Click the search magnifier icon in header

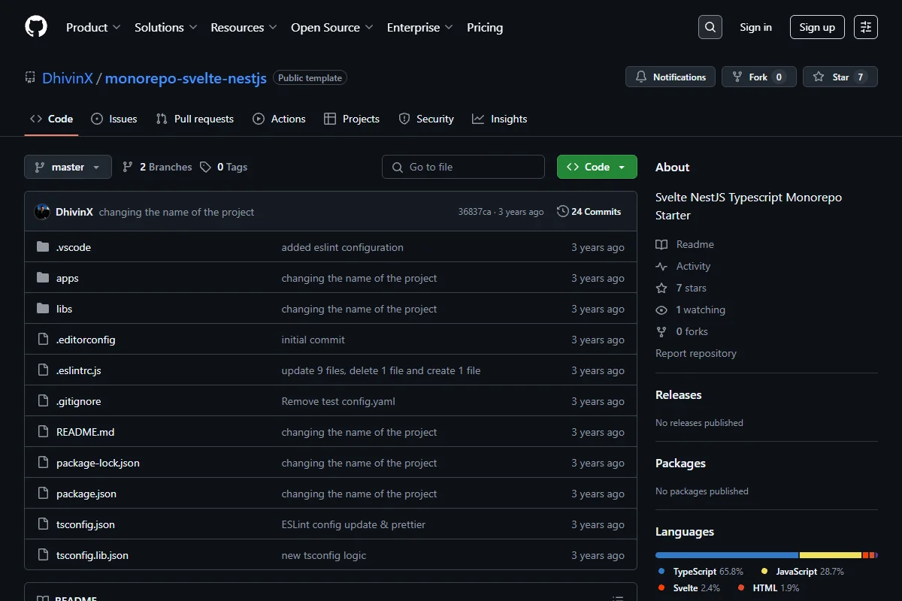pyautogui.click(x=710, y=27)
